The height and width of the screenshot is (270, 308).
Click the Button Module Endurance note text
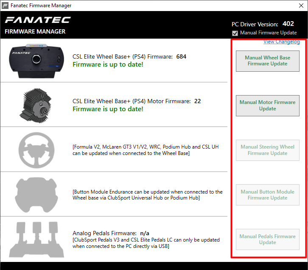148,195
